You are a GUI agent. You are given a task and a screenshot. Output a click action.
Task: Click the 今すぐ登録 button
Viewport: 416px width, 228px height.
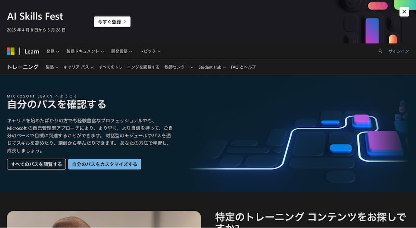112,22
